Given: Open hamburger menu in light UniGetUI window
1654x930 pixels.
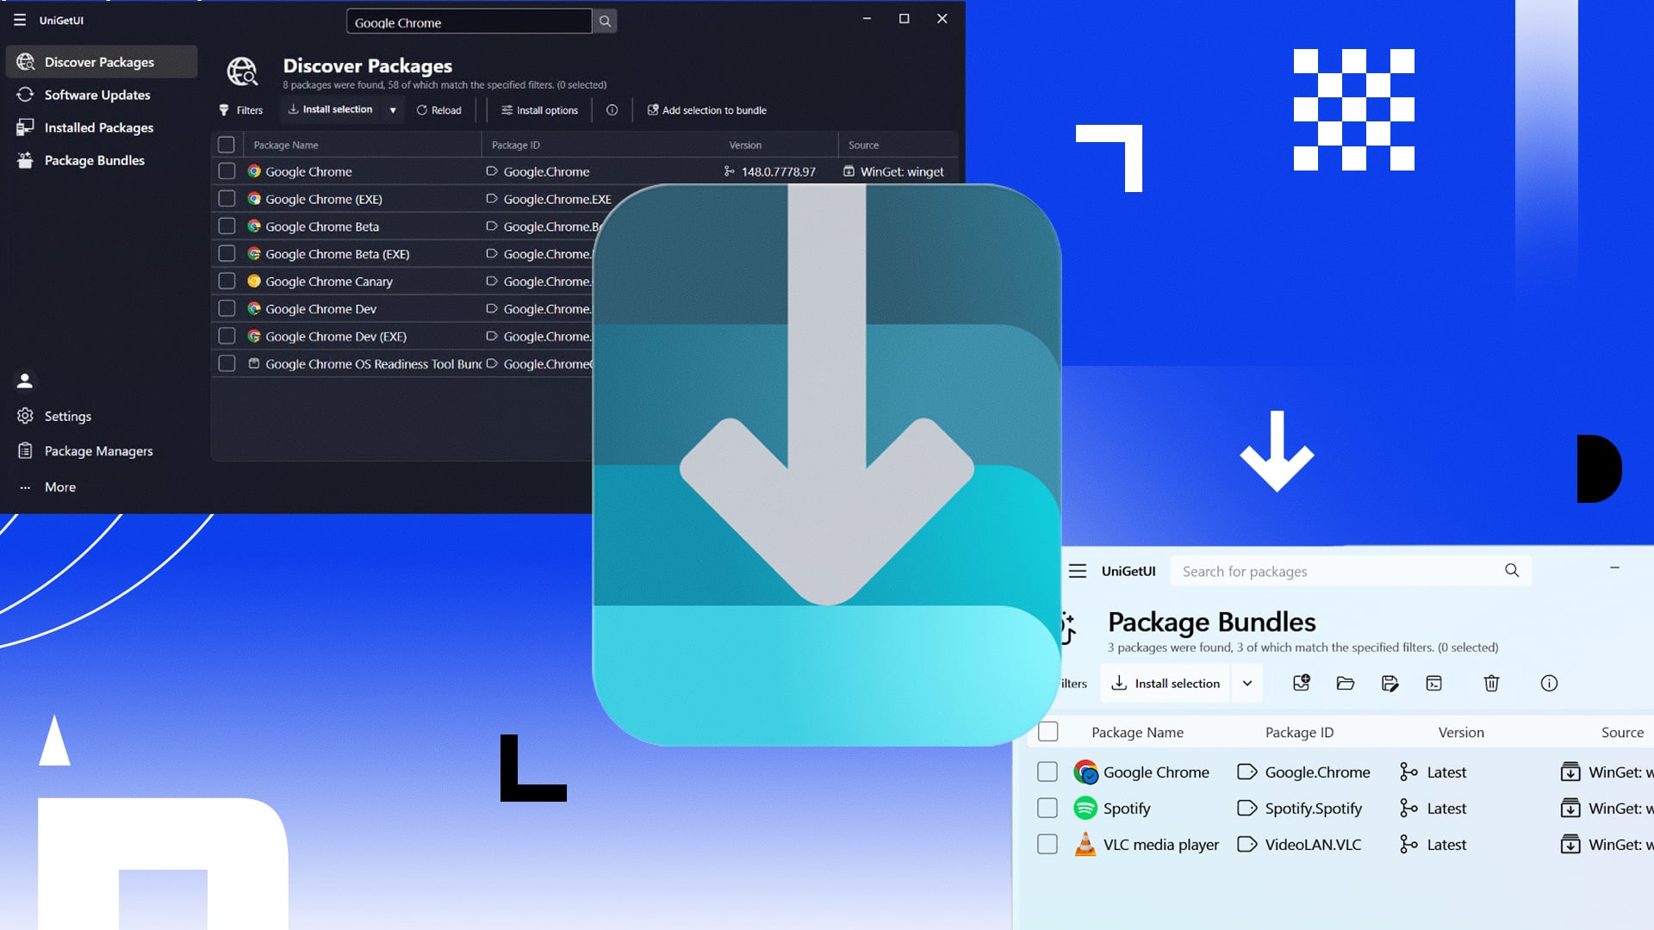Looking at the screenshot, I should click(1078, 571).
